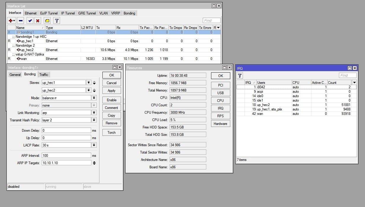The image size is (365, 207).
Task: Open the up_hec1 slave dropdown
Action: click(89, 83)
